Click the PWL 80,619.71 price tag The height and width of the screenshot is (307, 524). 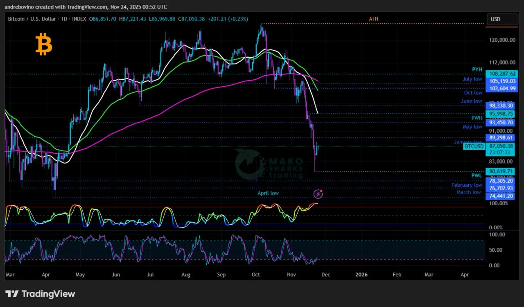501,171
